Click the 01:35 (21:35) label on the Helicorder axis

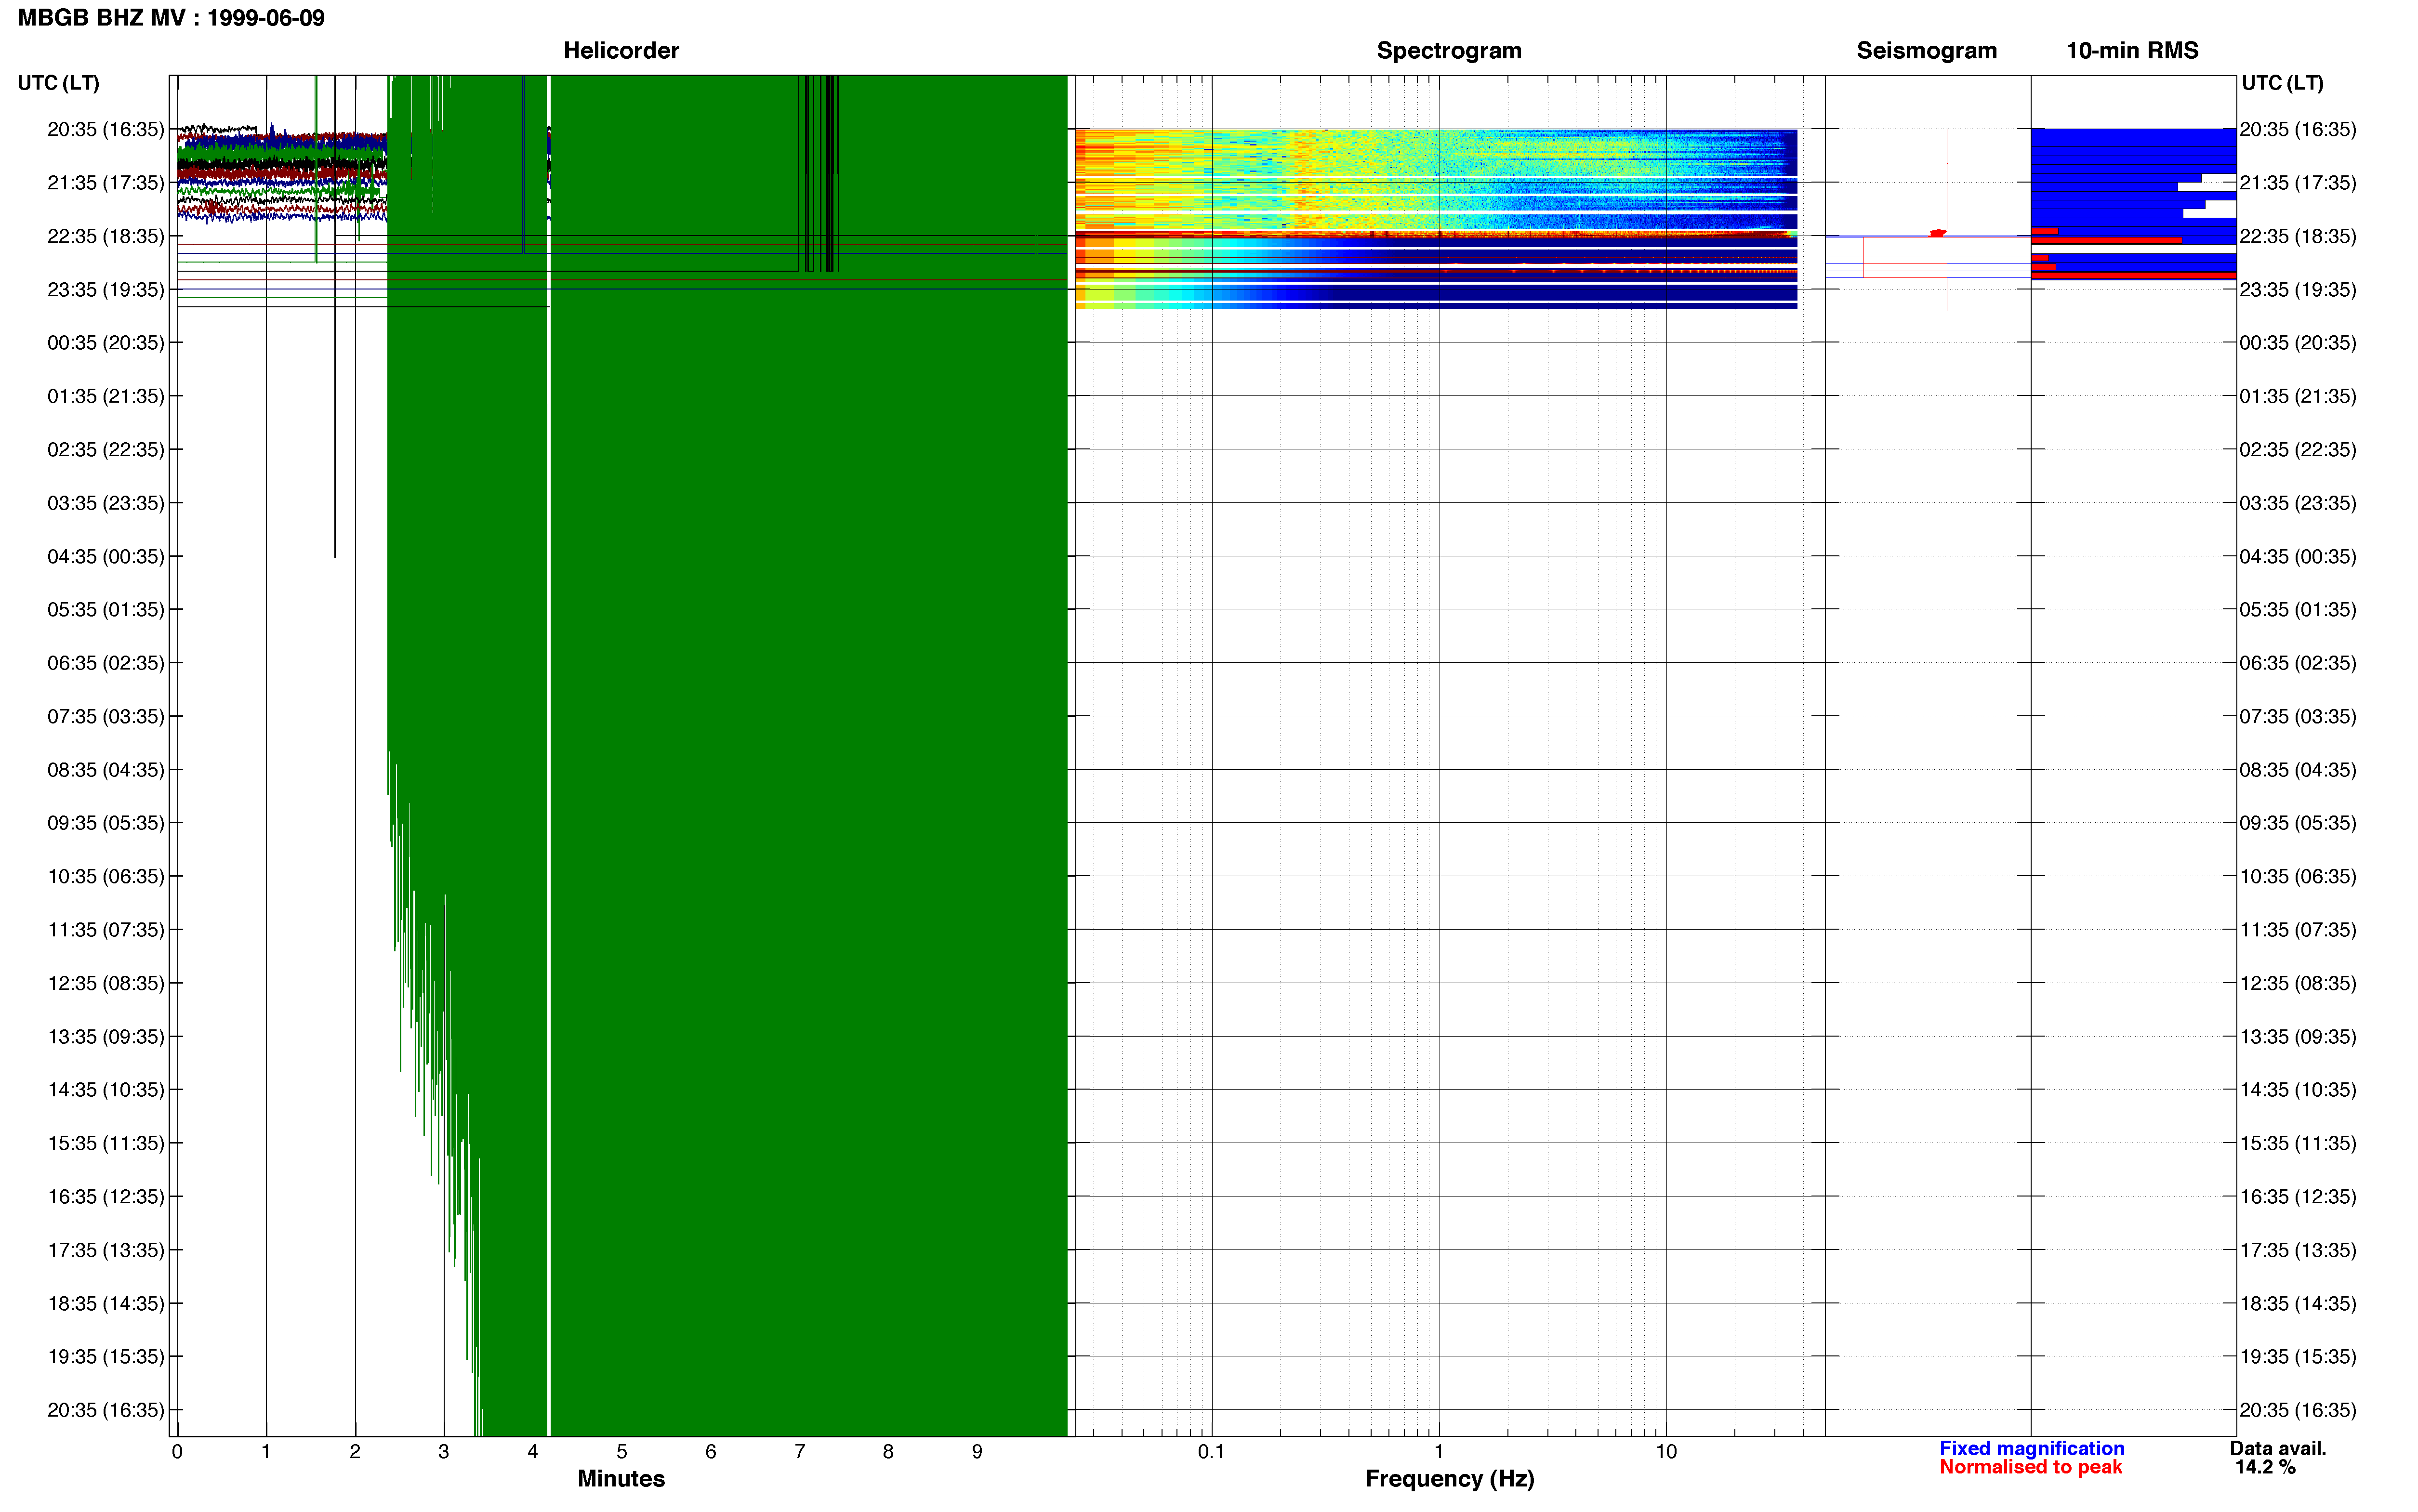[106, 396]
